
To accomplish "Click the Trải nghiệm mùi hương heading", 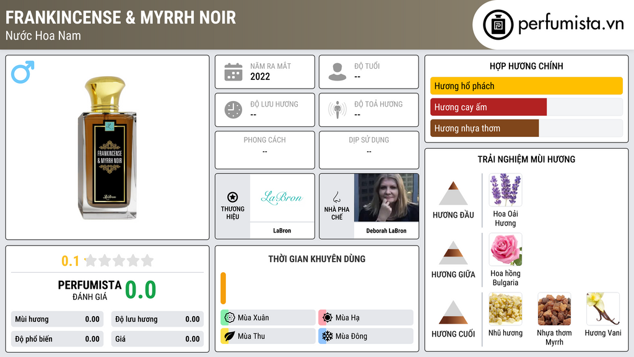I will pyautogui.click(x=526, y=159).
